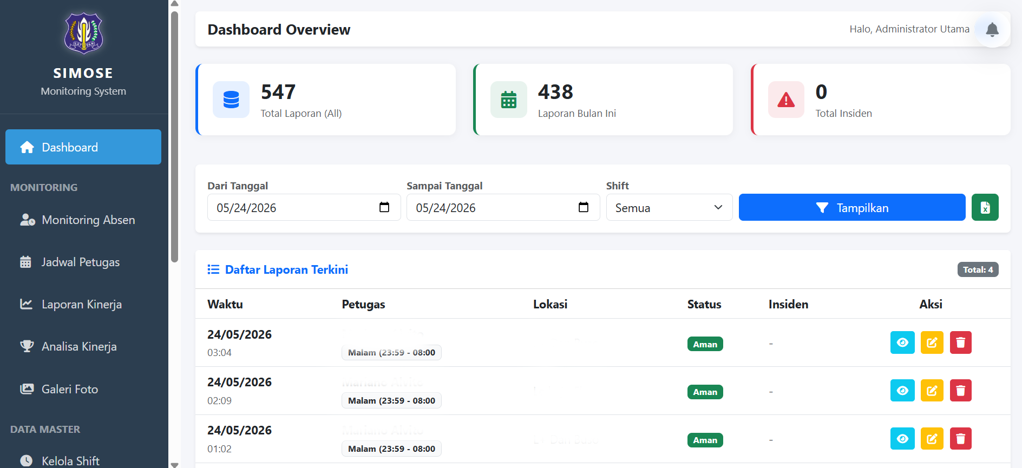Click the Status column header

pyautogui.click(x=704, y=304)
